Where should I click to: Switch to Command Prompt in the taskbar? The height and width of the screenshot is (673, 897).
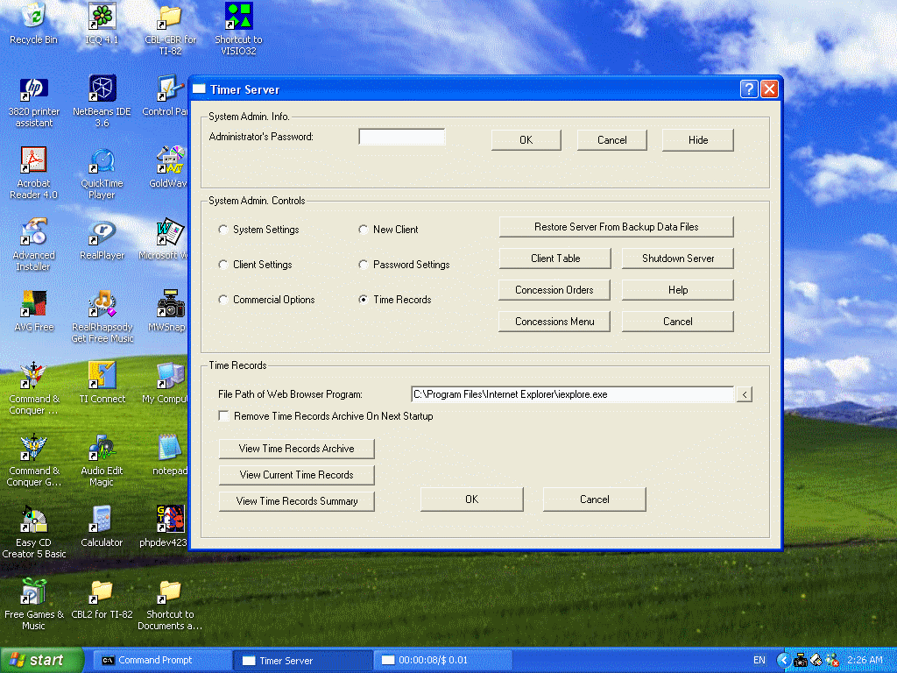tap(156, 660)
